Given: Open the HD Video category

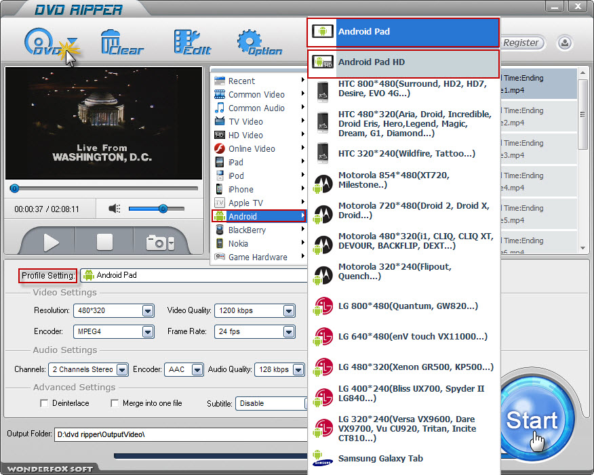Looking at the screenshot, I should [x=259, y=135].
